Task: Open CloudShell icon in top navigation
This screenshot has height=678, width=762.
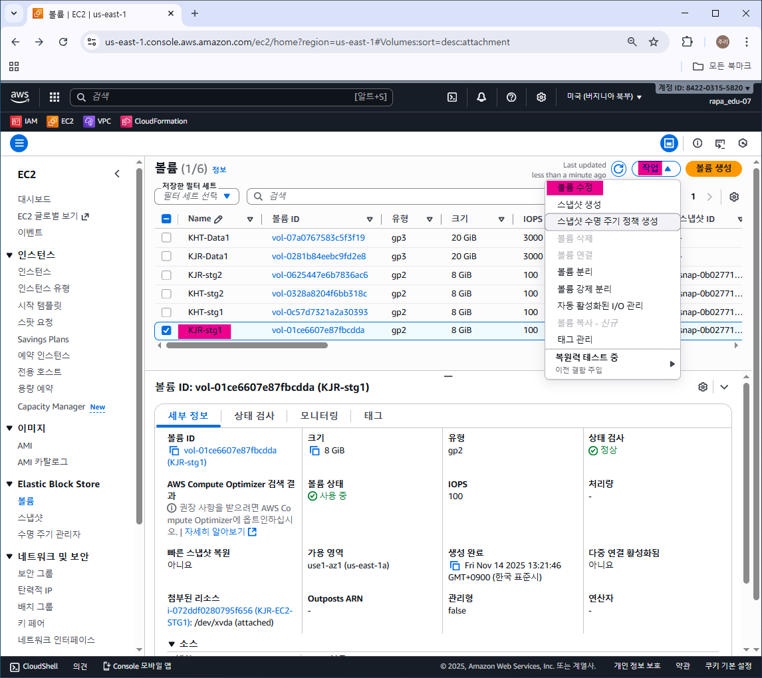Action: [x=452, y=97]
